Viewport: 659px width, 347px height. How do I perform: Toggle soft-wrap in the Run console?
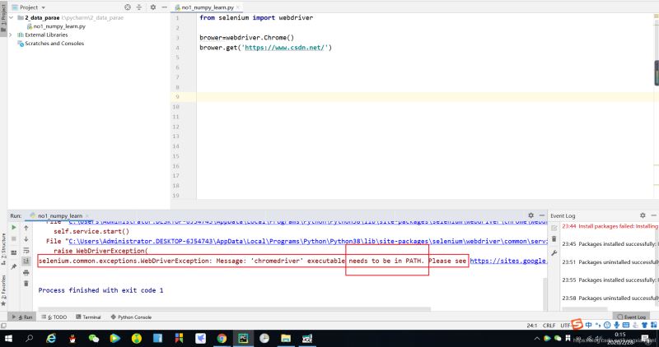pos(26,251)
